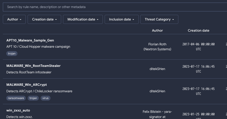Image resolution: width=227 pixels, height=119 pixels.
Task: Open the MALWARE_Win_RootTeamStealer rule
Action: 33,66
